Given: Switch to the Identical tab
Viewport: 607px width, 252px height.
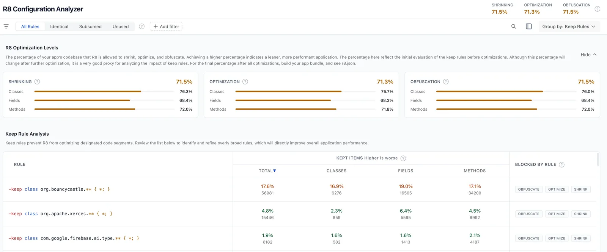Looking at the screenshot, I should tap(59, 27).
